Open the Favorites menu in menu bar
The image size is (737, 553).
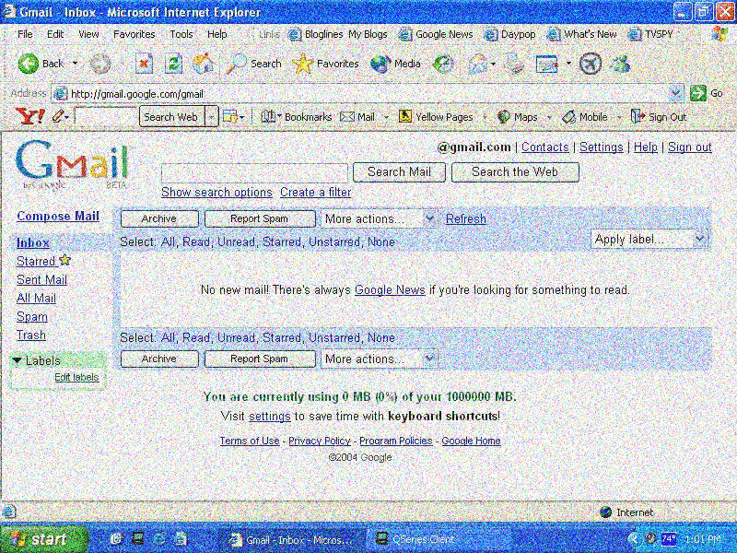point(134,34)
